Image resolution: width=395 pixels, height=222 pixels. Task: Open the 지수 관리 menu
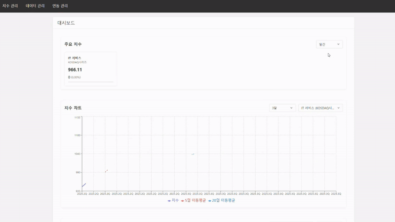tap(10, 6)
